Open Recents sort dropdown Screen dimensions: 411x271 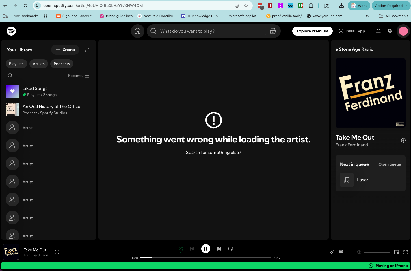[79, 76]
